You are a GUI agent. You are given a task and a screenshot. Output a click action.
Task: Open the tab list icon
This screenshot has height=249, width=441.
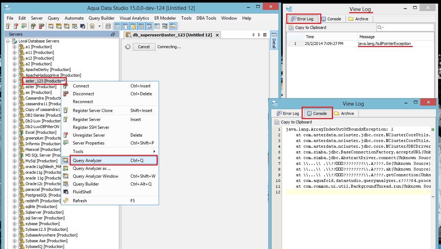pos(265,35)
